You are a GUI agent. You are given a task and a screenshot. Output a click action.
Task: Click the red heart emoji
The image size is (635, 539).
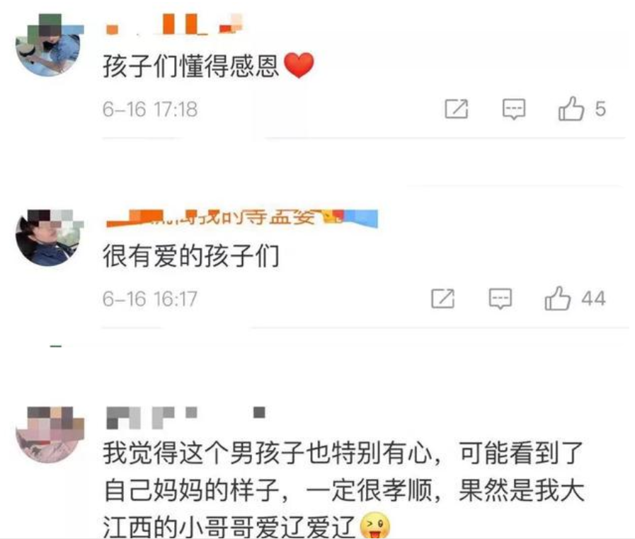point(299,65)
